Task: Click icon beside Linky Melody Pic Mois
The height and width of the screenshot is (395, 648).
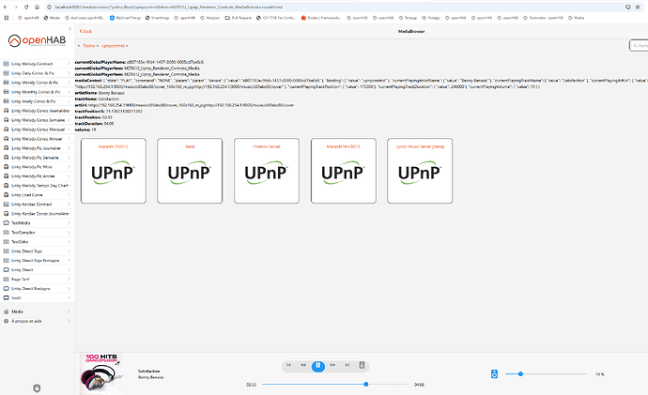Action: coord(7,167)
